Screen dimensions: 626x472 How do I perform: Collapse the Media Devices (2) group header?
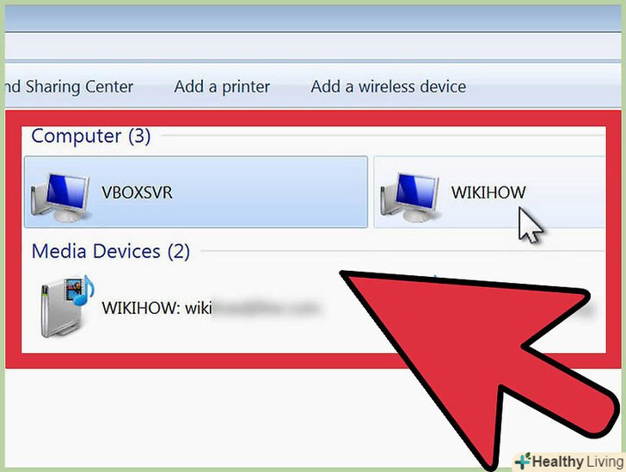pos(111,252)
